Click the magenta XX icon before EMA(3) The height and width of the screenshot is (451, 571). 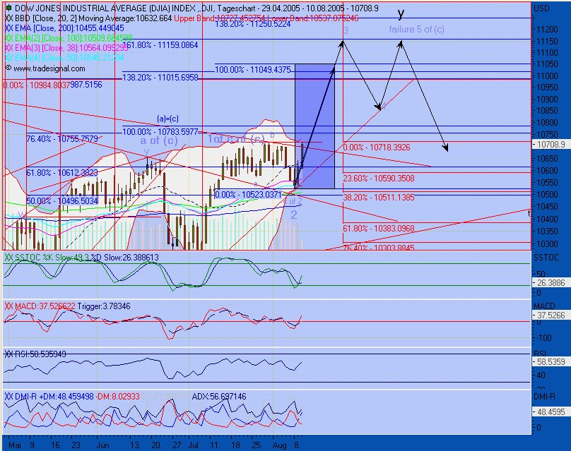point(9,48)
